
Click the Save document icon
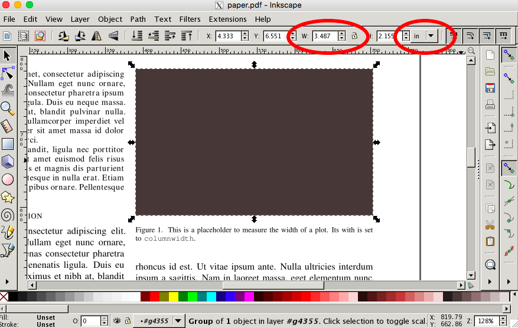point(490,88)
